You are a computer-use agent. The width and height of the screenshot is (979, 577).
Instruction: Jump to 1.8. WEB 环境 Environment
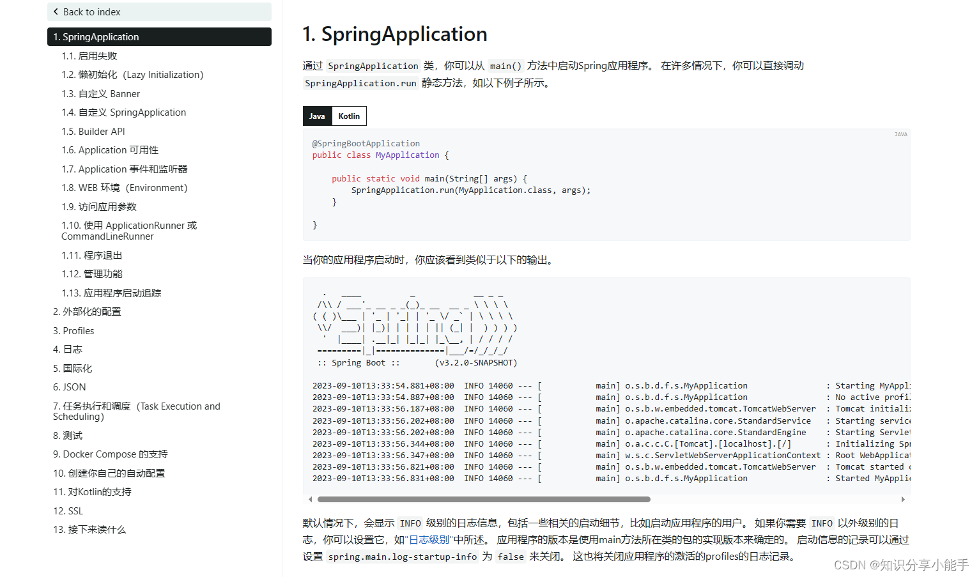point(125,188)
